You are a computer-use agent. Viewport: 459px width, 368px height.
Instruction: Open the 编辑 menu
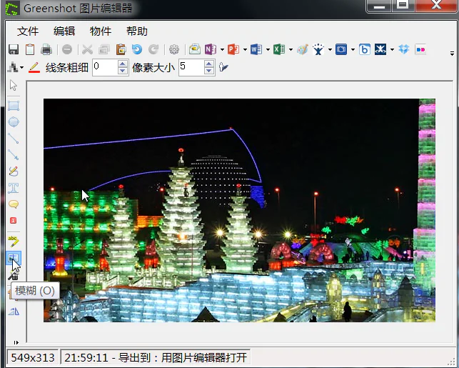64,31
